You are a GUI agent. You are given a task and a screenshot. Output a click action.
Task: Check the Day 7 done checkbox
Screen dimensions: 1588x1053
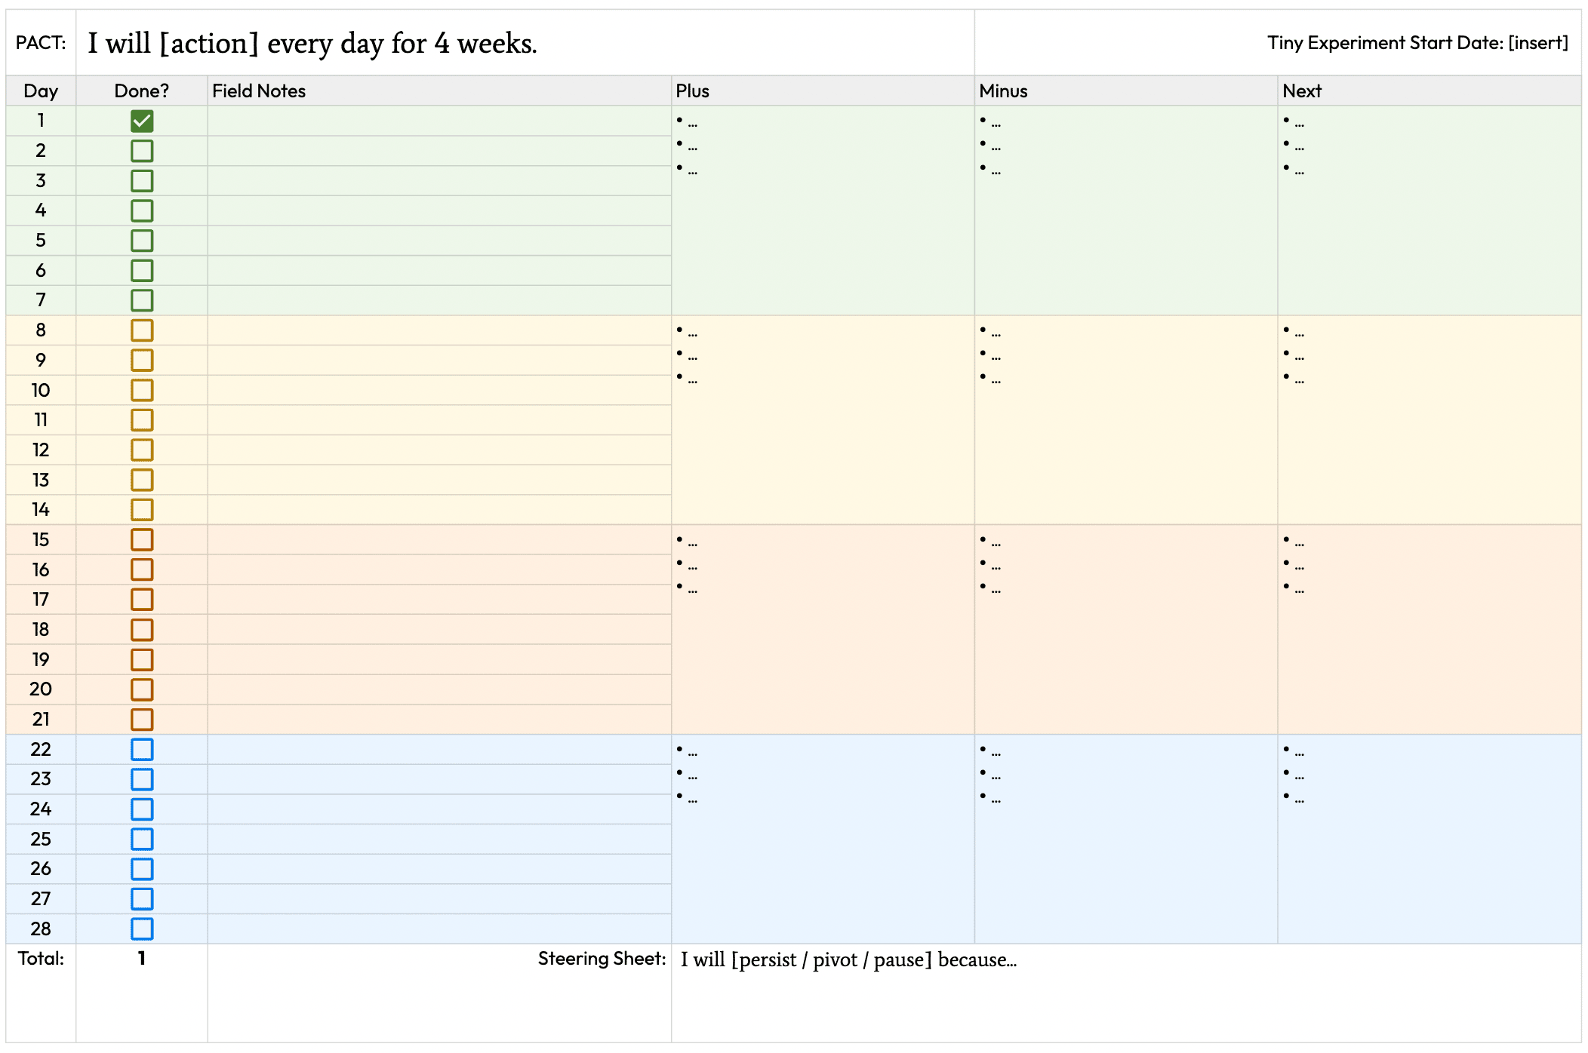pyautogui.click(x=142, y=300)
